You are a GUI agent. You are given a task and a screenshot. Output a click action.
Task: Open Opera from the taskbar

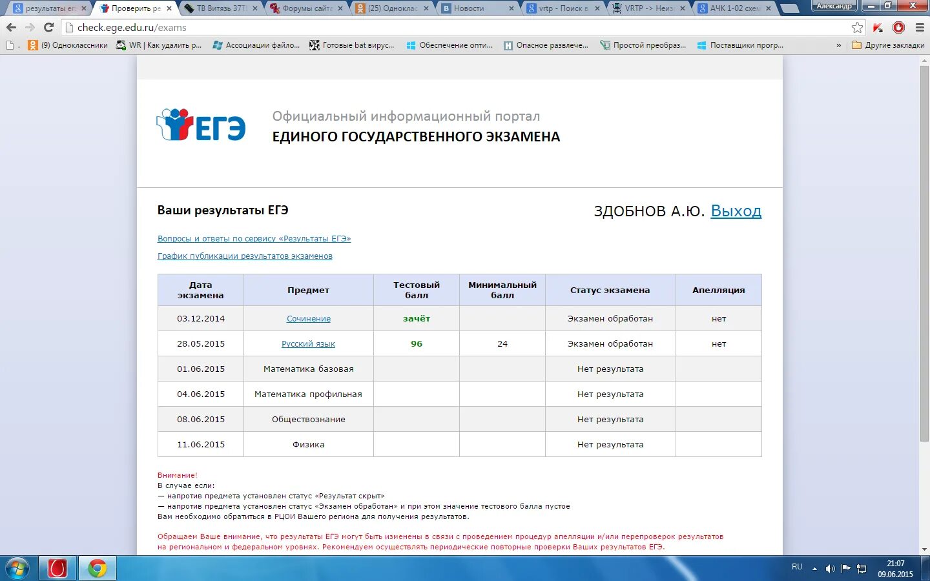coord(57,568)
